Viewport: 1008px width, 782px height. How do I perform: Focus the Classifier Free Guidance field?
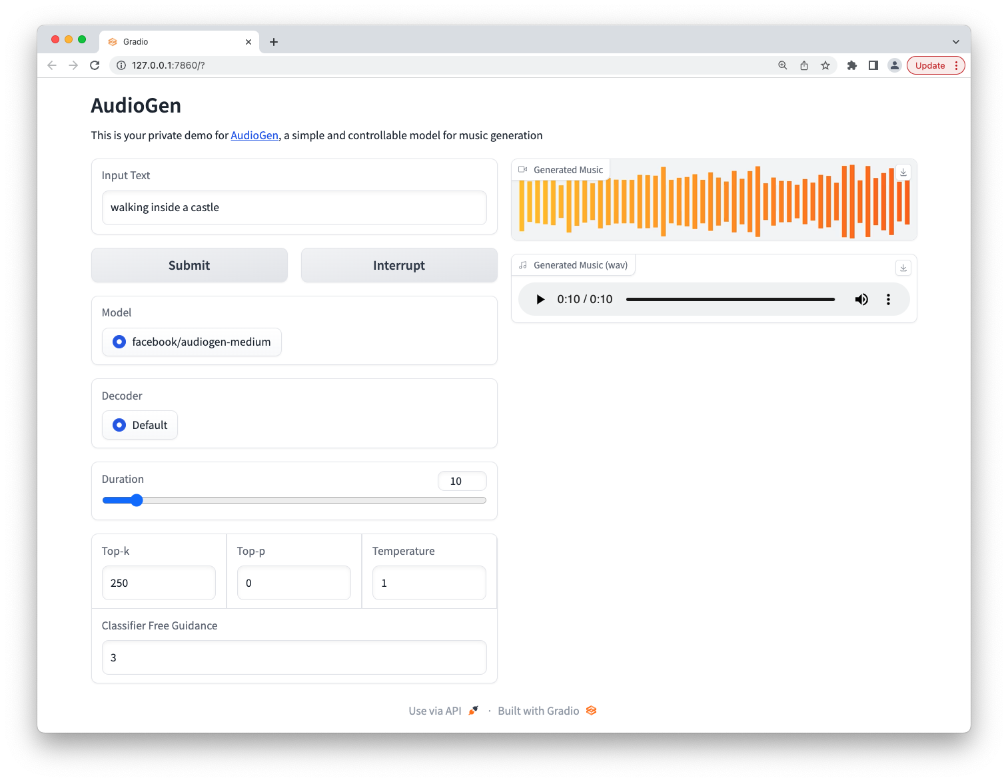294,657
